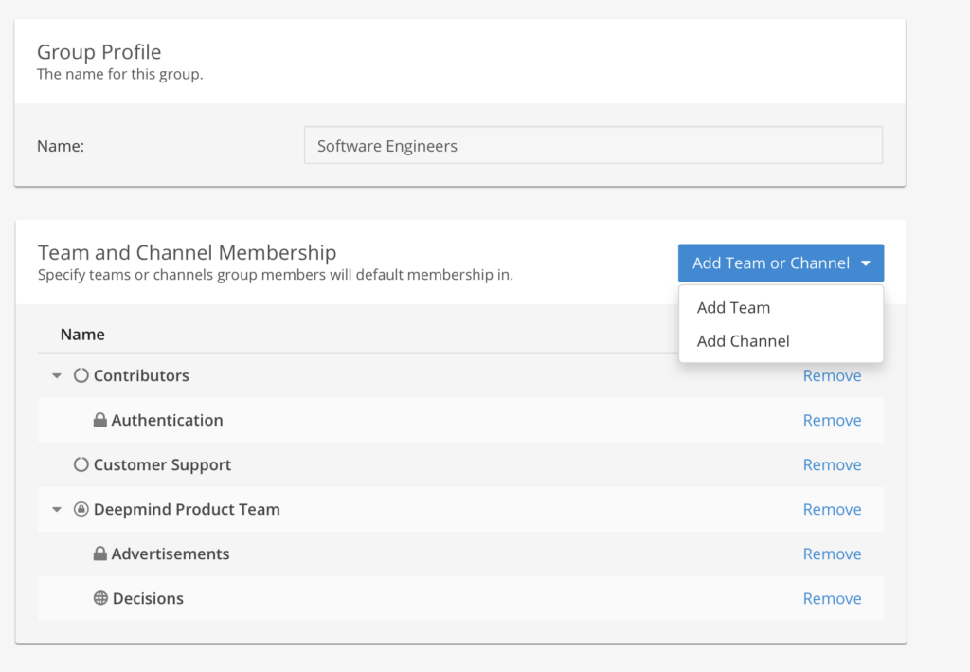Image resolution: width=970 pixels, height=672 pixels.
Task: Click the Deepmind Product Team private icon
Action: click(81, 509)
